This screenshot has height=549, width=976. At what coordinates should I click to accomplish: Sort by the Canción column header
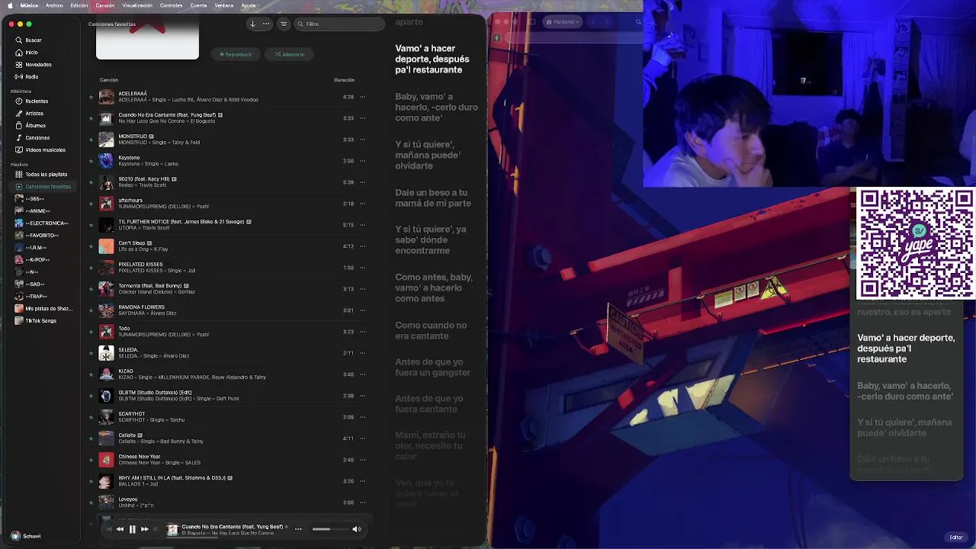109,80
